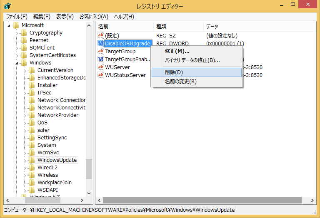Click the SystemCertificates folder icon
Screen dimensions: 320x218
24,55
